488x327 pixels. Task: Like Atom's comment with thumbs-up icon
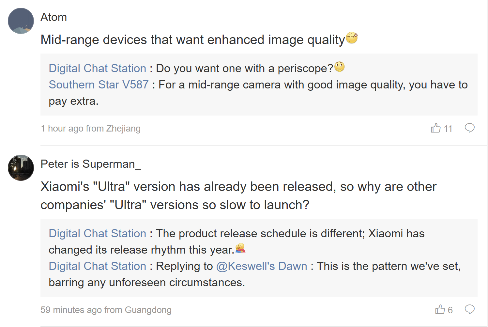(436, 128)
